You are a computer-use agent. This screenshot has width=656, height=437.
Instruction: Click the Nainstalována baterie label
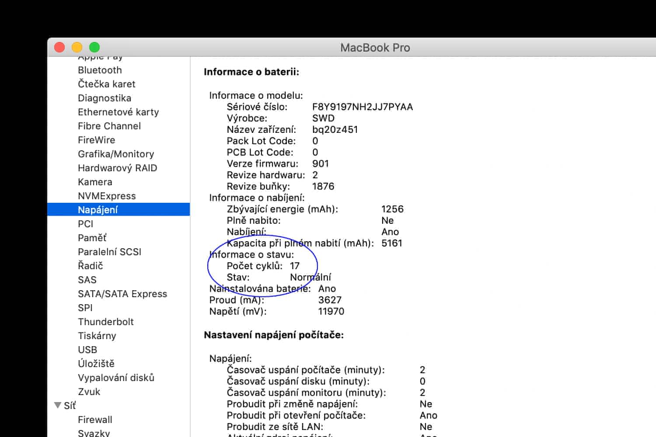click(260, 288)
